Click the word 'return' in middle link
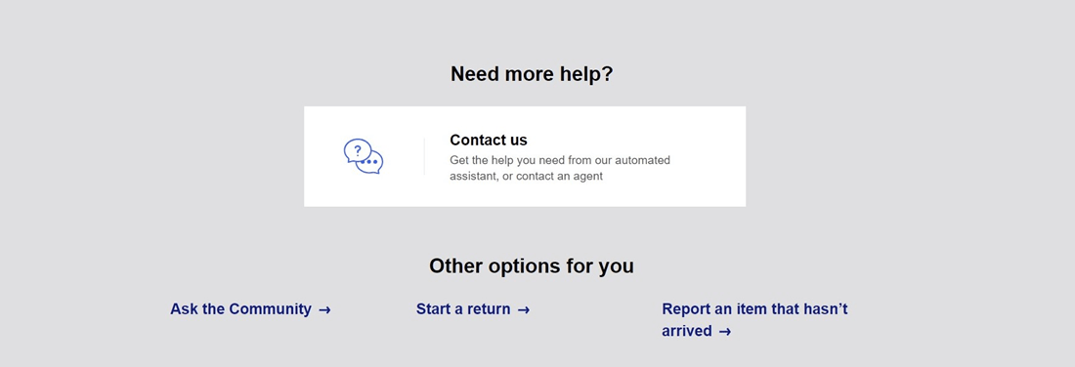Image resolution: width=1075 pixels, height=367 pixels. pos(489,309)
